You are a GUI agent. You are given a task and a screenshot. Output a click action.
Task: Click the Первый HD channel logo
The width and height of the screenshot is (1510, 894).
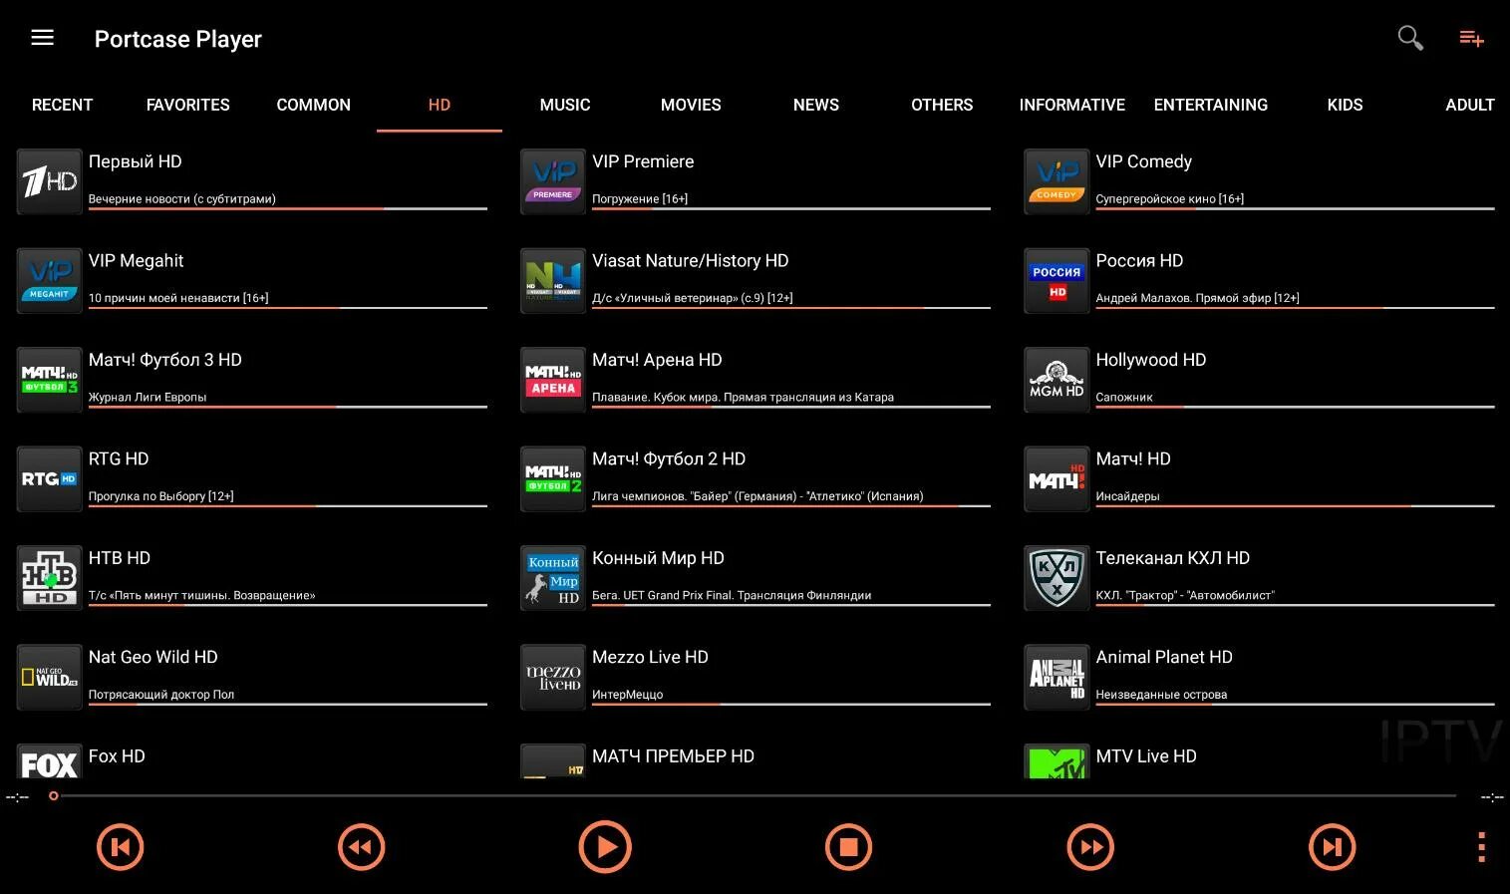[49, 181]
